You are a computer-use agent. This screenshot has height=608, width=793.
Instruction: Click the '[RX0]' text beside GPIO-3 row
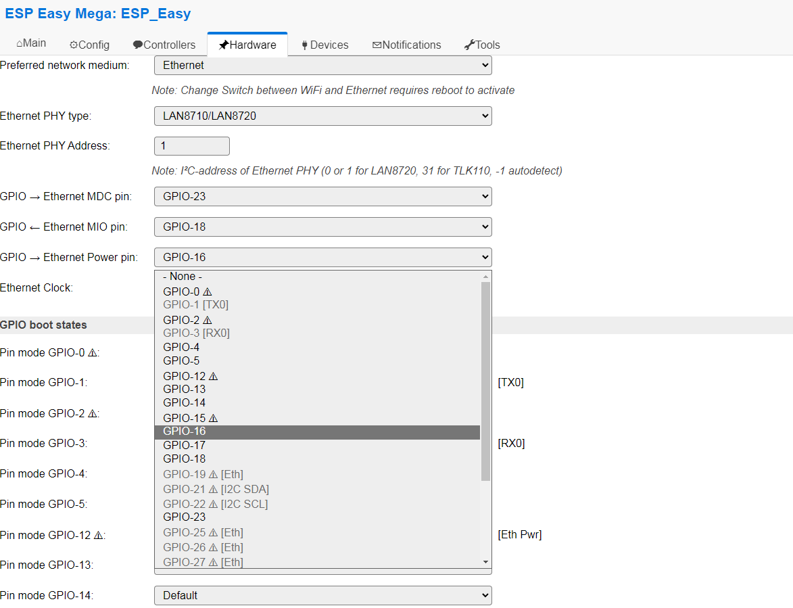click(x=511, y=444)
